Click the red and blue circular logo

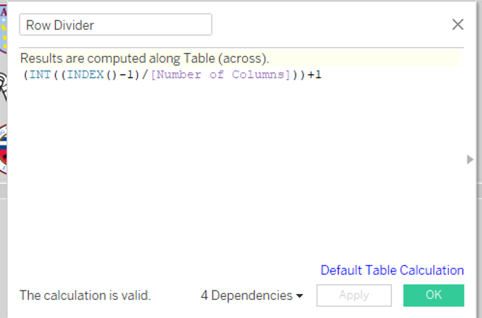click(4, 149)
